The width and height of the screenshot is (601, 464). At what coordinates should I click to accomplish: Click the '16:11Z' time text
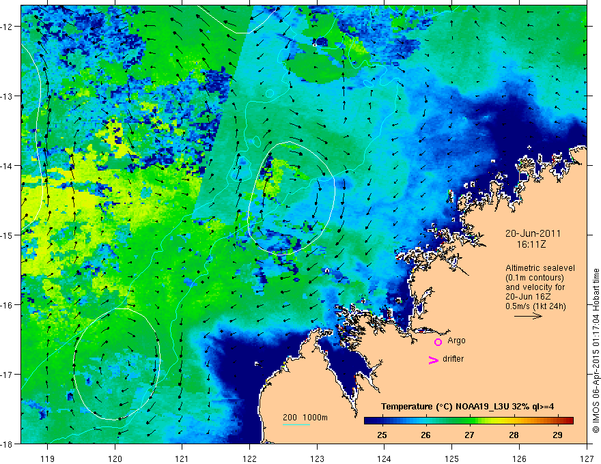point(531,244)
